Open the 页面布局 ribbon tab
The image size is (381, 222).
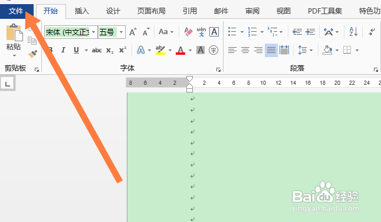pos(151,11)
